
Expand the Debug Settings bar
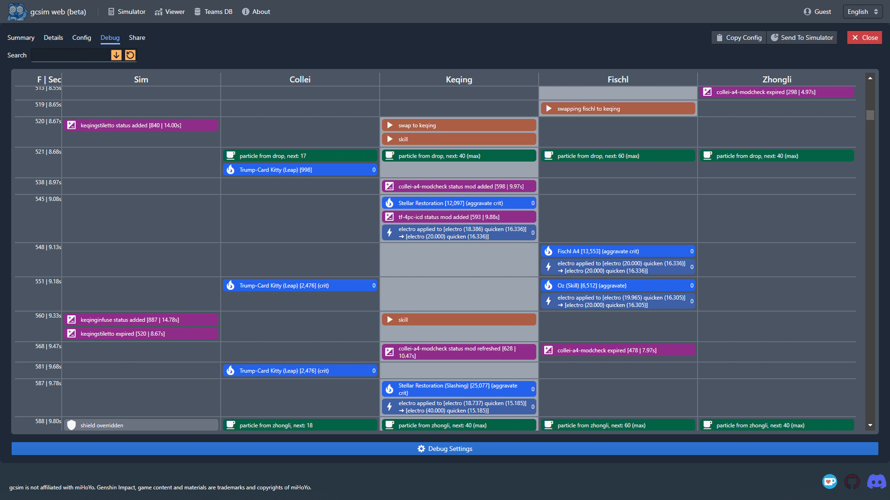(444, 448)
